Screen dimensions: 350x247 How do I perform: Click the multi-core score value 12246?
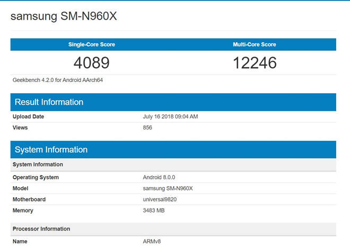click(x=255, y=63)
